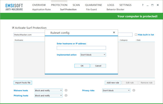Click the Hide built in list label
Screen dimensions: 163x104
[146, 35]
